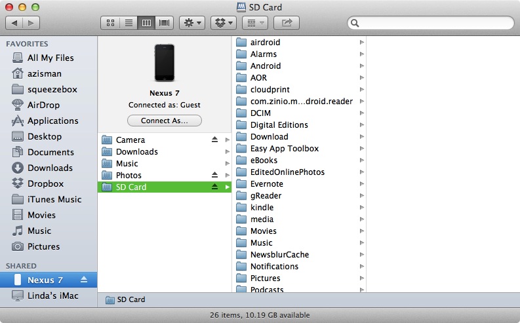
Task: Open the gear Action menu
Action: click(192, 23)
